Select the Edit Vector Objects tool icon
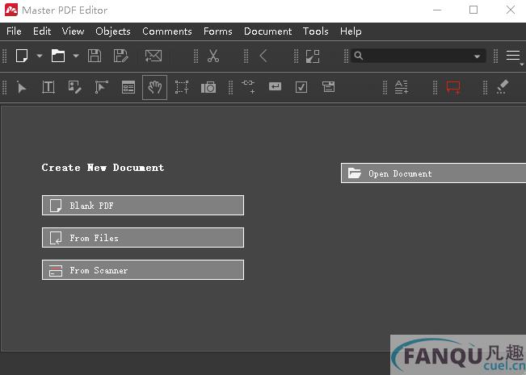The height and width of the screenshot is (375, 526). (101, 87)
